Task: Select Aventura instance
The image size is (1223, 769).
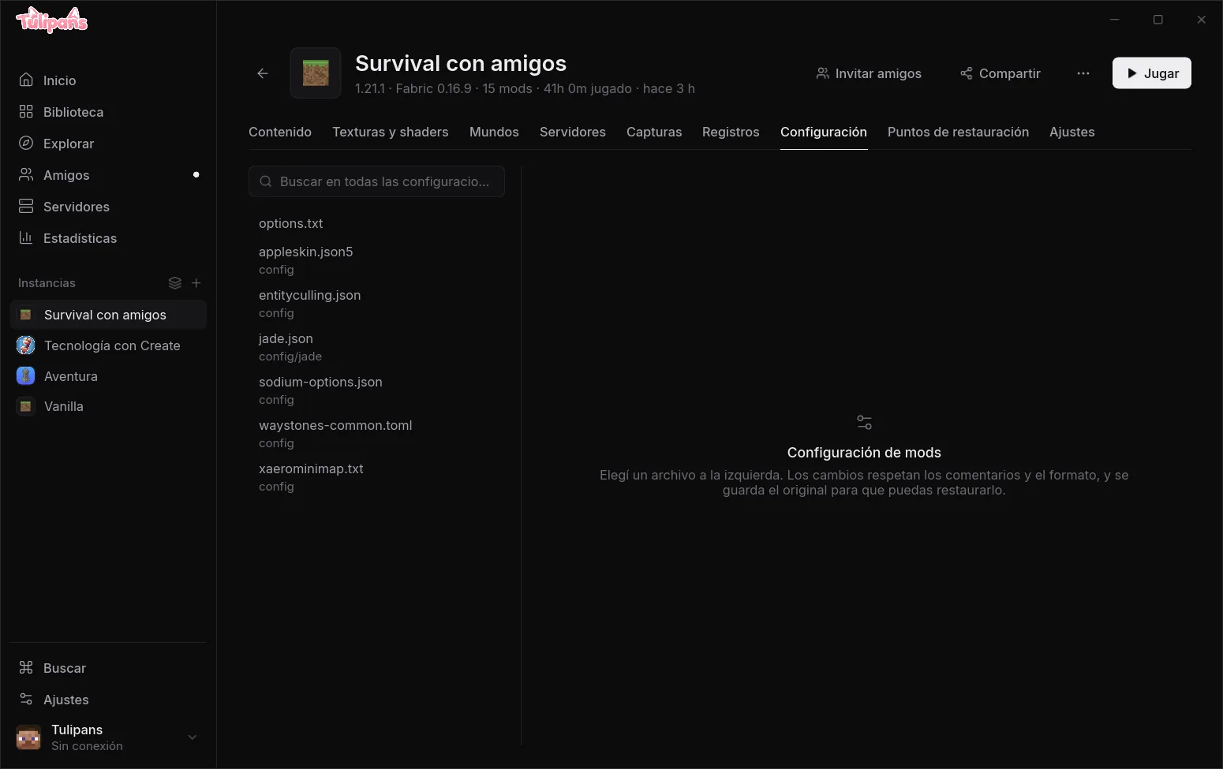Action: pyautogui.click(x=108, y=376)
